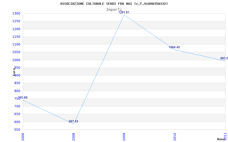This screenshot has width=228, height=142.
Task: Click the 1100 y-axis tick label
Action: point(16,45)
